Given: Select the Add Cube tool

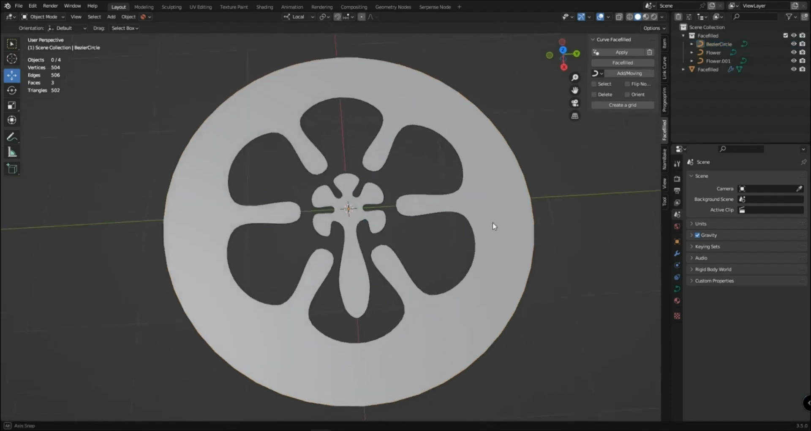Looking at the screenshot, I should [x=12, y=168].
